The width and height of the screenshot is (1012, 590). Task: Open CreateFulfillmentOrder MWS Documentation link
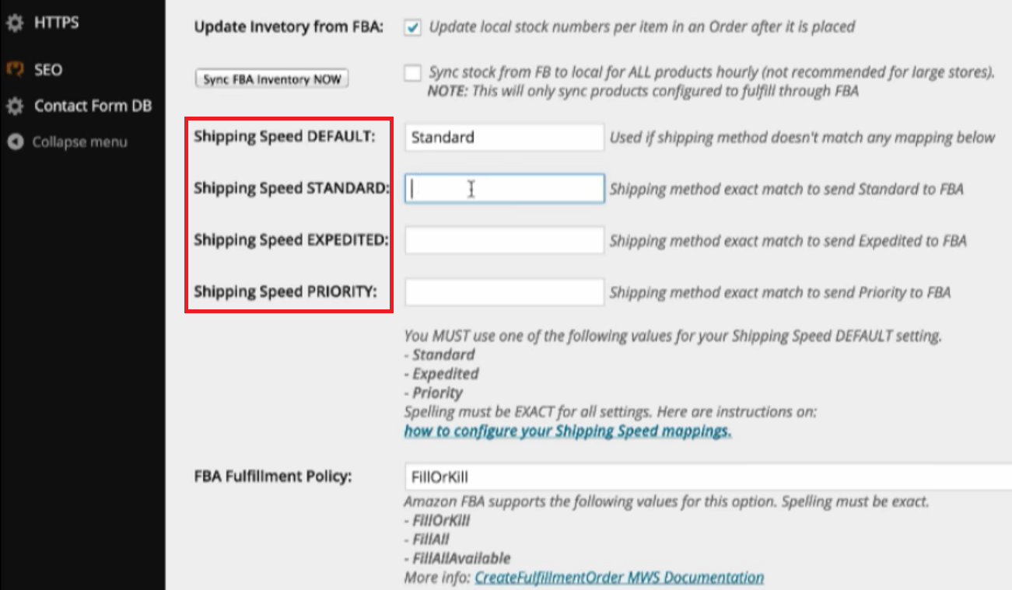pos(618,578)
